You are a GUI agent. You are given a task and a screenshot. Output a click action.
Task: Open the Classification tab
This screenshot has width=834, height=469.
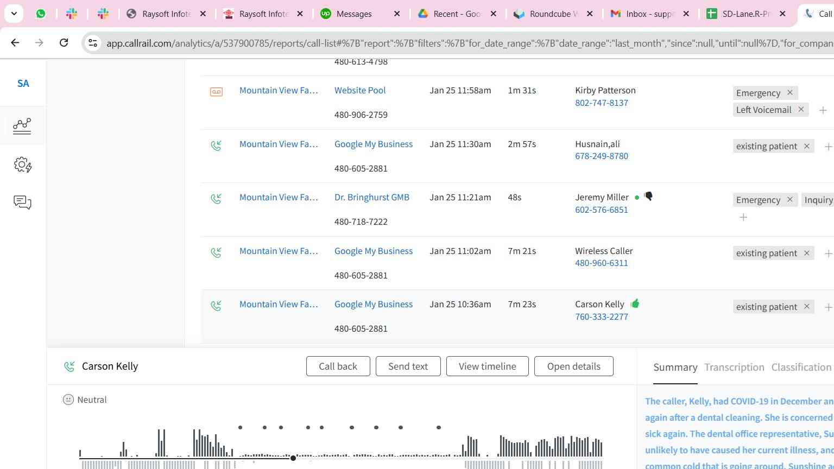point(801,367)
